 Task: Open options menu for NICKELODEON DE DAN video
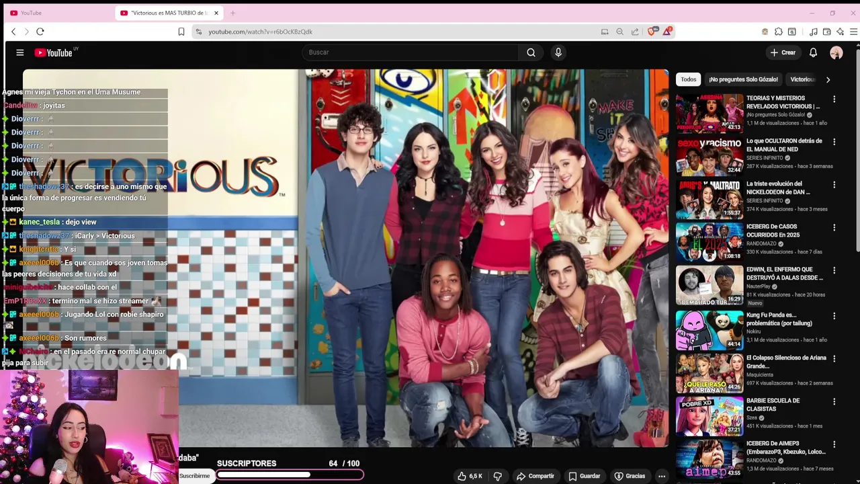(x=834, y=184)
